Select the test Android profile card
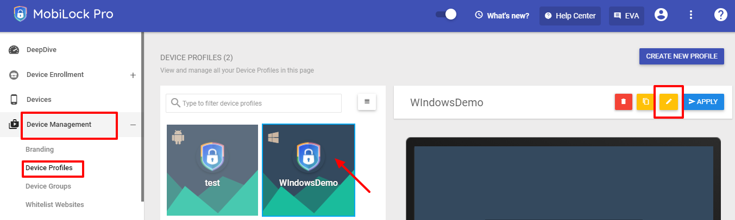This screenshot has height=220, width=735. click(212, 170)
